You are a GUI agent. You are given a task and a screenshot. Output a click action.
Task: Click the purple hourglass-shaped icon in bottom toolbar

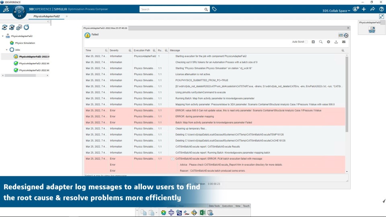[x=171, y=213]
